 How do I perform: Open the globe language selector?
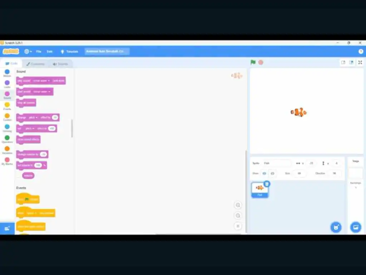(x=28, y=52)
